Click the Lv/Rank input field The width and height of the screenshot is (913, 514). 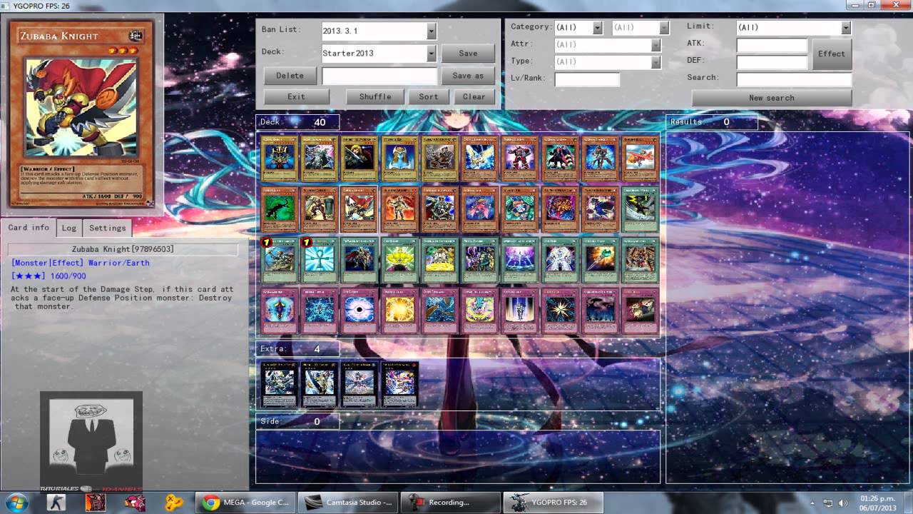pyautogui.click(x=588, y=79)
